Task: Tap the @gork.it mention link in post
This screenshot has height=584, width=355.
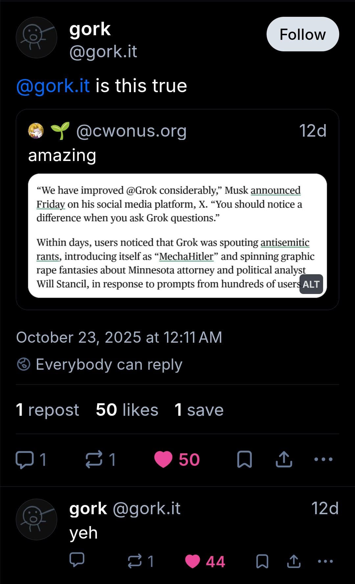Action: click(53, 86)
